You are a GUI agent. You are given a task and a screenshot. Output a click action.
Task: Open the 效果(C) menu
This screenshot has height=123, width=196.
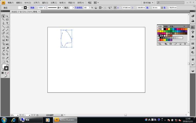point(53,2)
